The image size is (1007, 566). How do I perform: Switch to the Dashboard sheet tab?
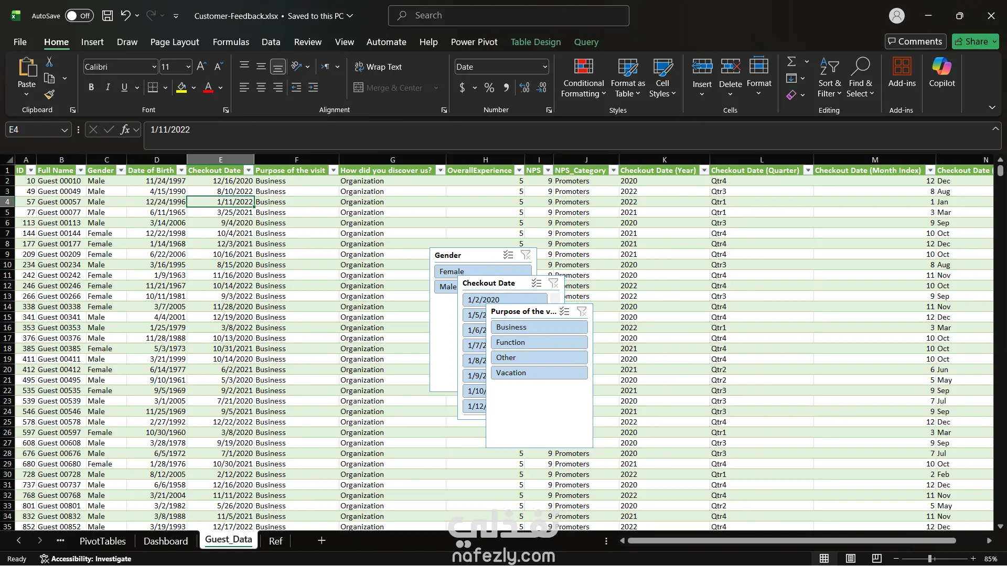[x=166, y=541]
